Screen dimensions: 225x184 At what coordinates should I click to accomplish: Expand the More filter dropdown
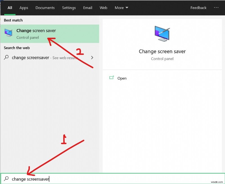pos(121,8)
